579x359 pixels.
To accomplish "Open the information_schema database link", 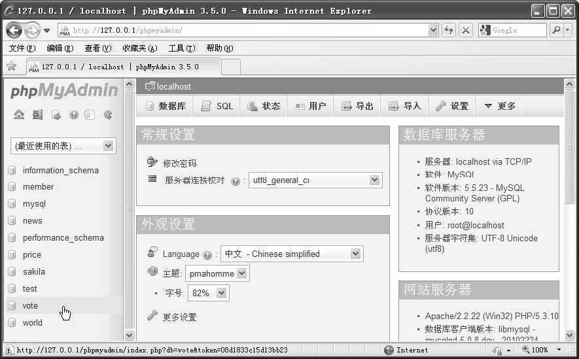I will pos(61,171).
